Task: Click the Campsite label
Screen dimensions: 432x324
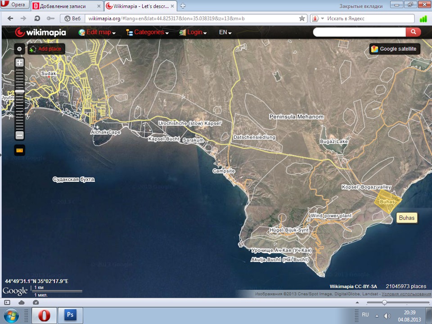Action: coord(224,171)
